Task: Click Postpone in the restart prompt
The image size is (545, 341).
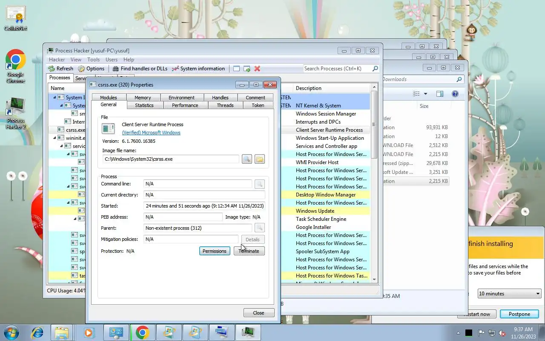Action: (519, 314)
